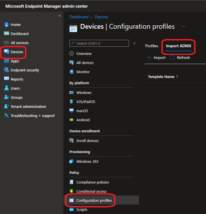Click the Tenant administration icon
The width and height of the screenshot is (206, 214).
[x=7, y=106]
